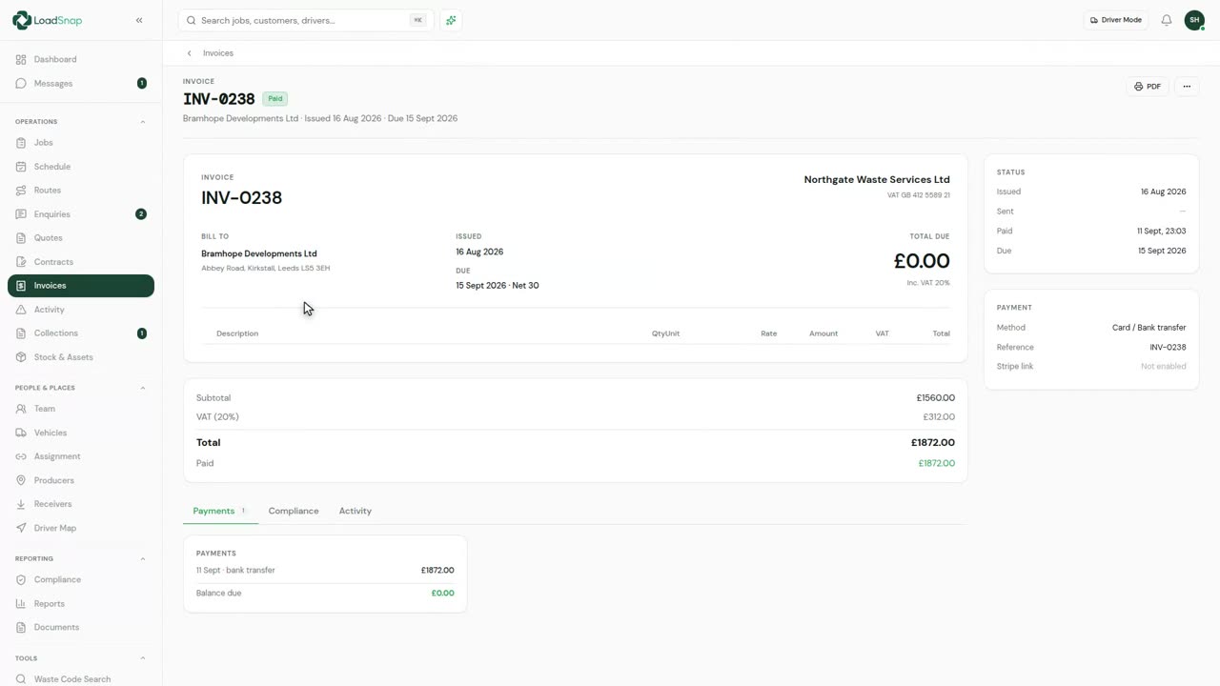Select Invoices in the sidebar
The height and width of the screenshot is (686, 1220).
(x=81, y=286)
